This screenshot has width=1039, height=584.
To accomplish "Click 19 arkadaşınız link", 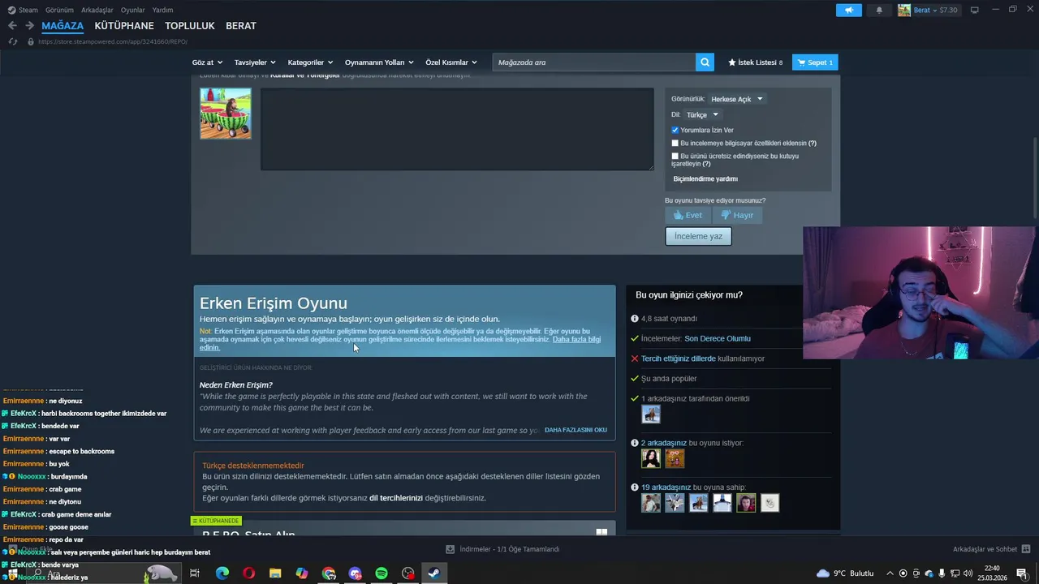I will 666,487.
